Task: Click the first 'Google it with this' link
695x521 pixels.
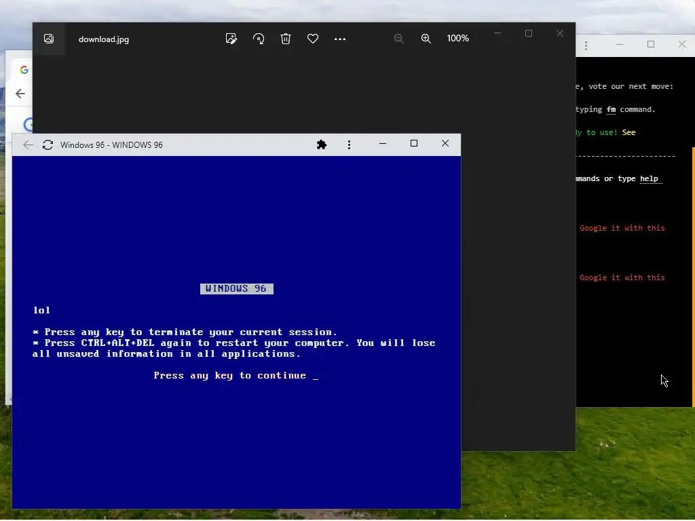Action: (622, 228)
